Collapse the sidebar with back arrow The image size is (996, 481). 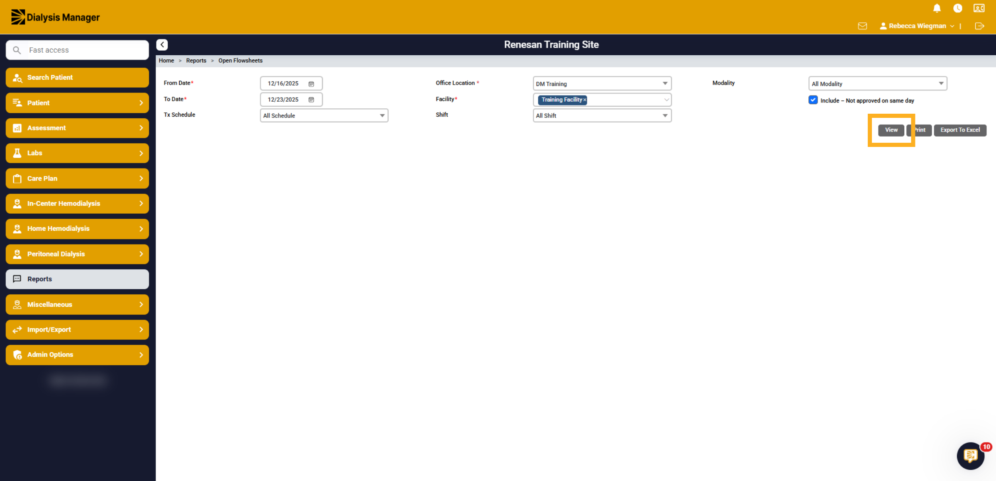coord(162,45)
